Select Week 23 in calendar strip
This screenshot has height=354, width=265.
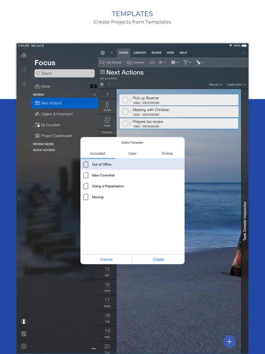click(x=107, y=122)
